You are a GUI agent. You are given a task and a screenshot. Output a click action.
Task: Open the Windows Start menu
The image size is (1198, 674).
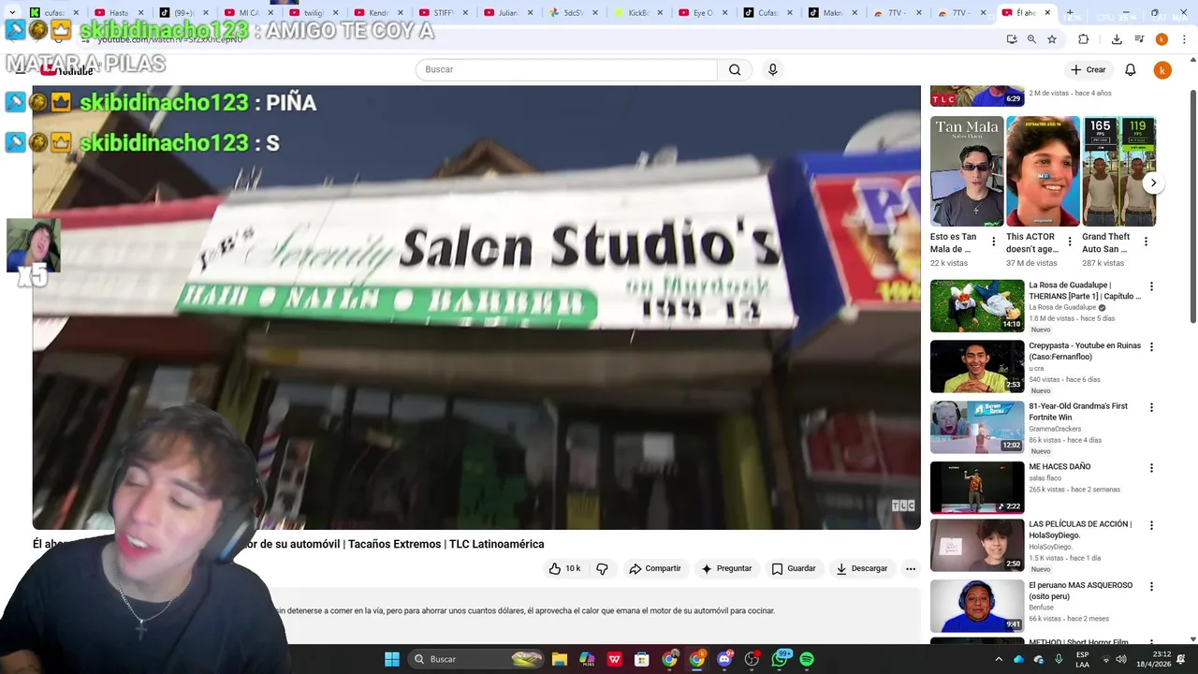(x=392, y=659)
